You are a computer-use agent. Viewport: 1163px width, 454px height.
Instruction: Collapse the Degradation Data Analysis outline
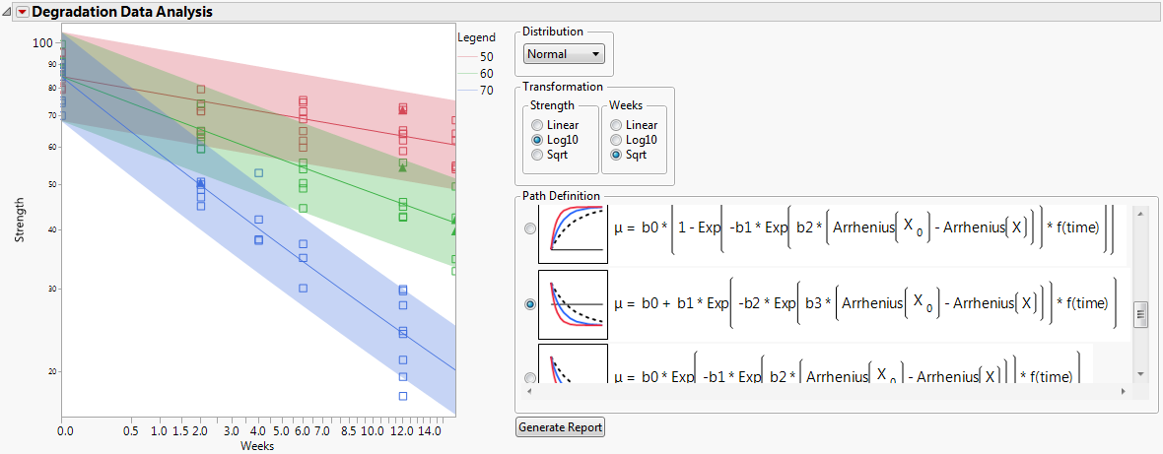tap(9, 13)
